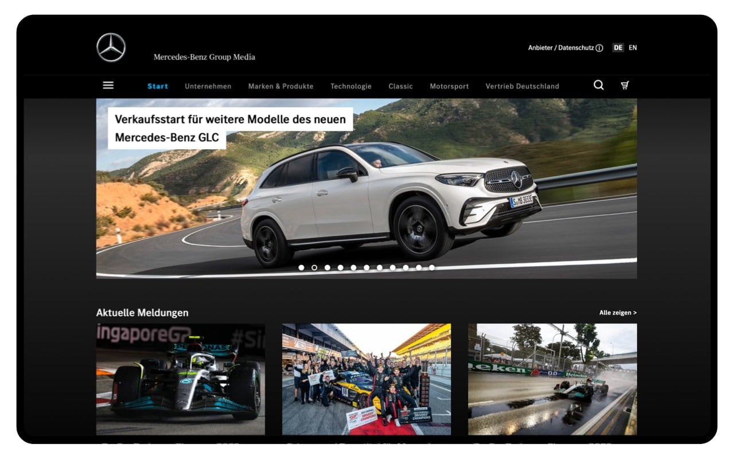Open the Singapore GP night F1 car thumbnail

[181, 379]
